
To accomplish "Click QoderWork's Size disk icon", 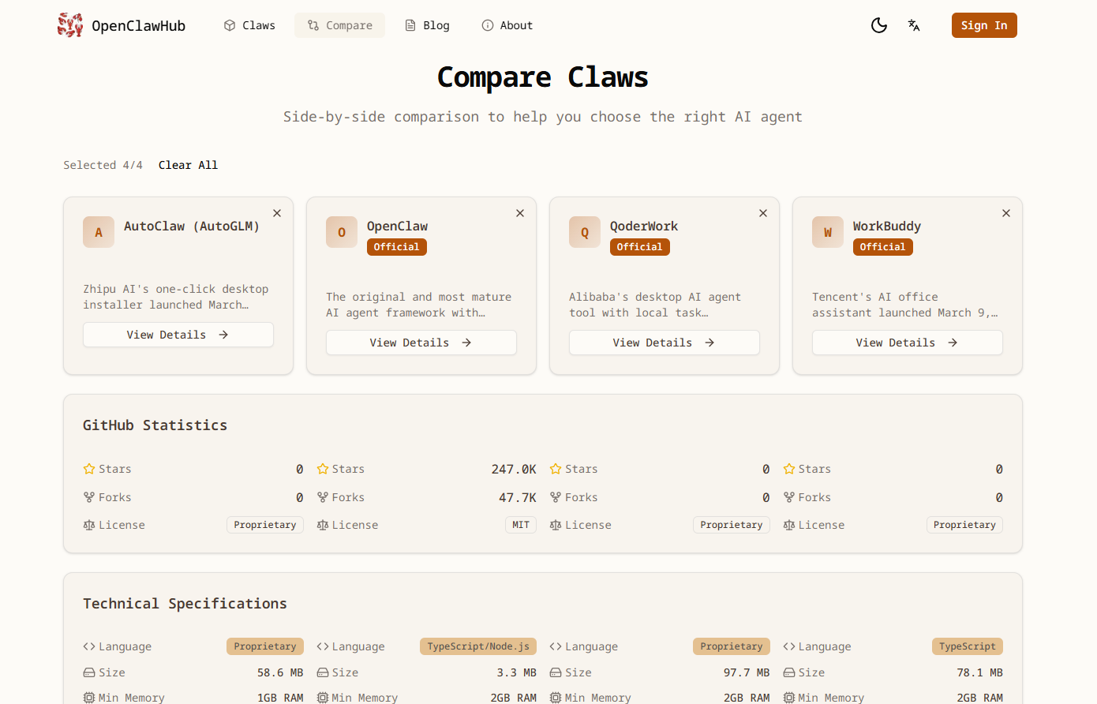I will click(x=556, y=672).
